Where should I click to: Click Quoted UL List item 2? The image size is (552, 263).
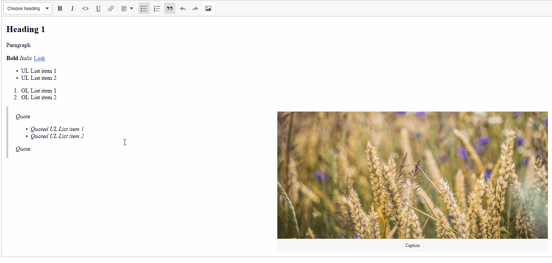[57, 136]
